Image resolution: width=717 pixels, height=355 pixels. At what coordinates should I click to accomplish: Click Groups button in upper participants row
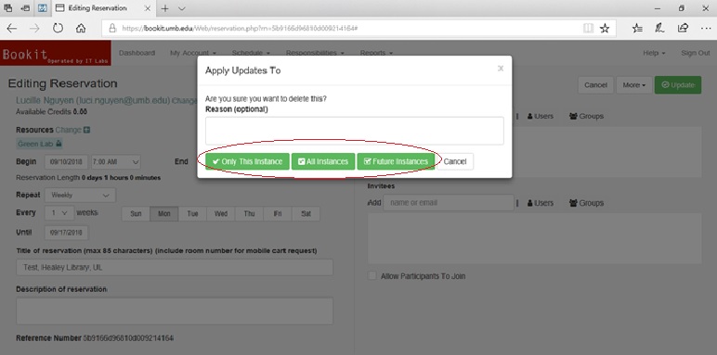586,117
